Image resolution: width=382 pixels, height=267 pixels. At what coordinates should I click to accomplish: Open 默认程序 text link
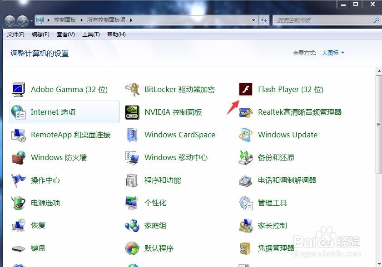click(x=159, y=248)
